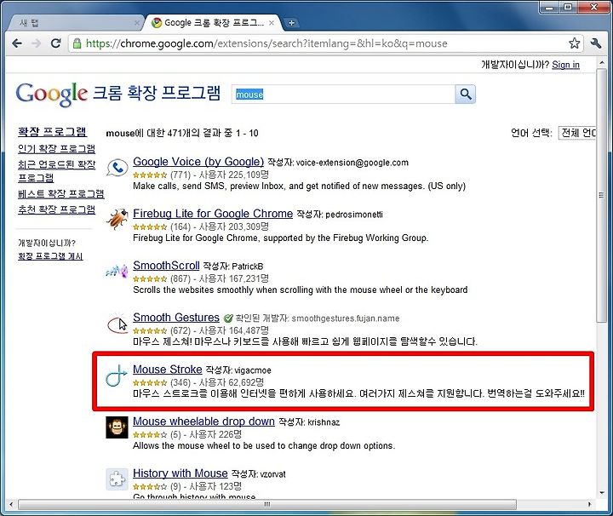The height and width of the screenshot is (516, 613).
Task: Switch to the 새 탭 tab
Action: click(x=74, y=24)
